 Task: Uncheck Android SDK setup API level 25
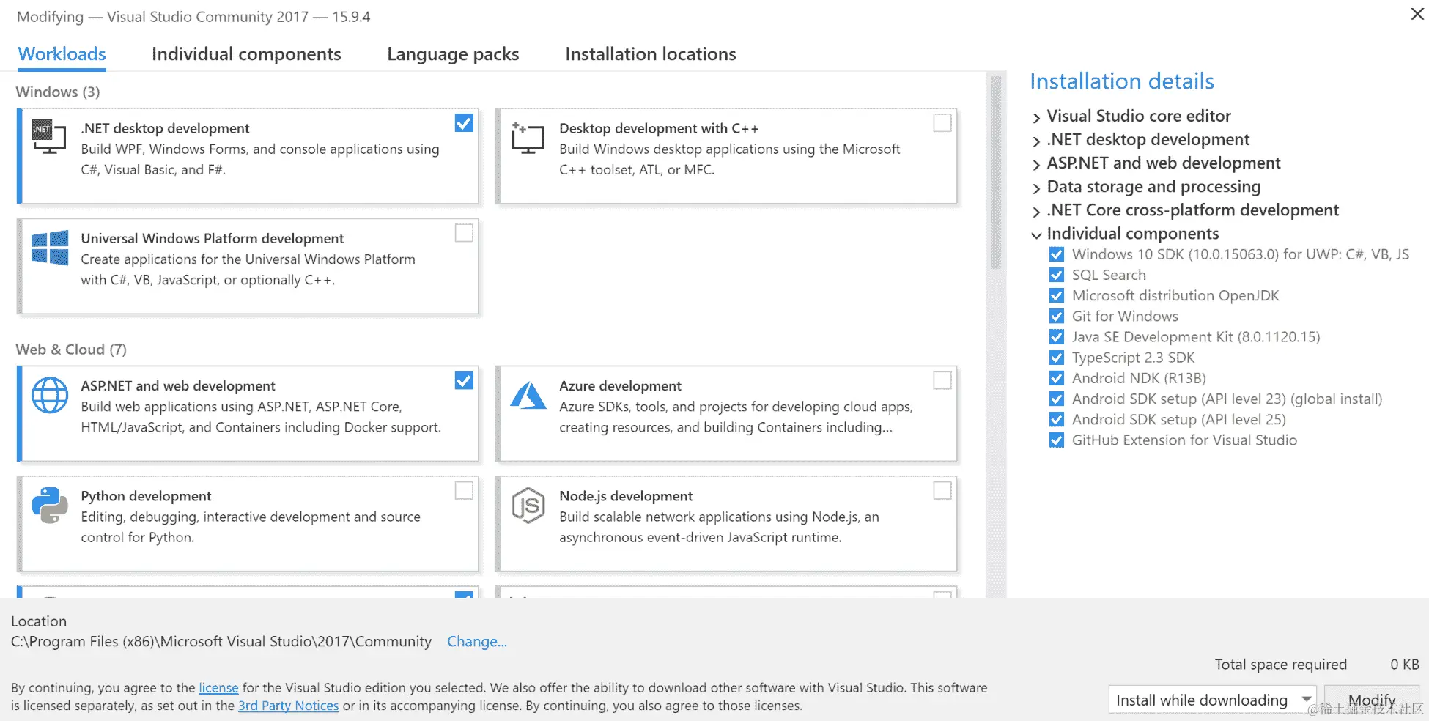click(1056, 419)
